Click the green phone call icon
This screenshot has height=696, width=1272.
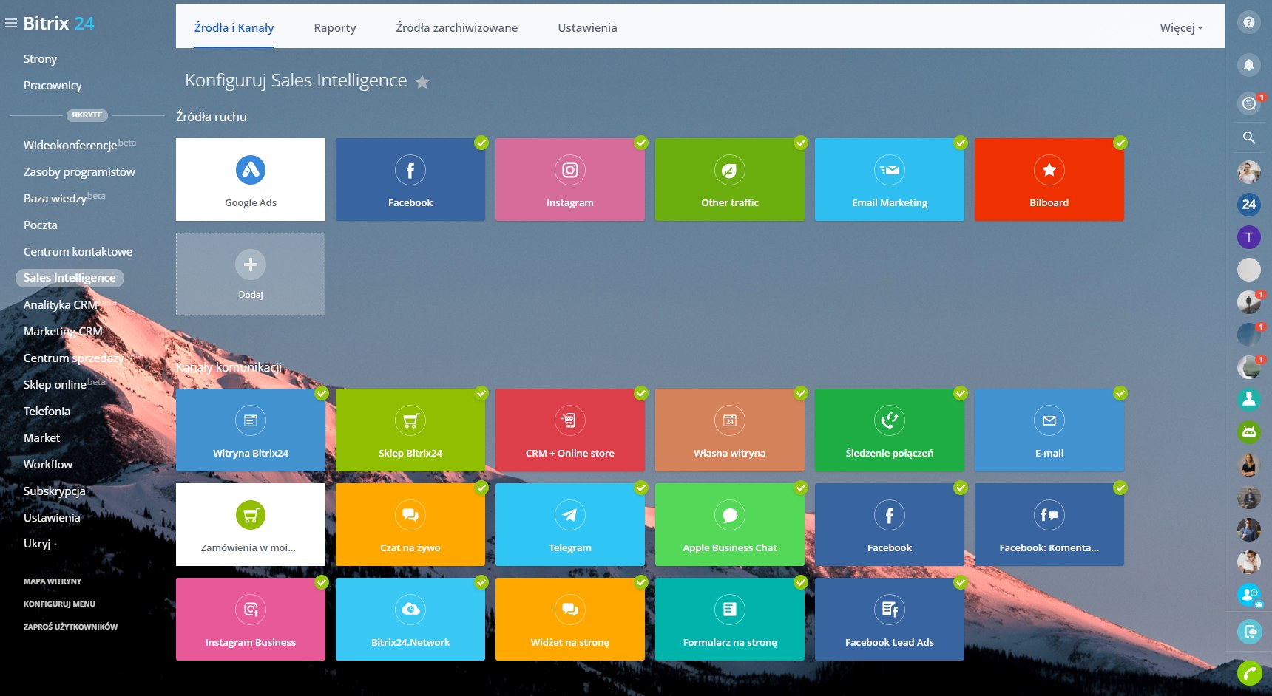point(1248,673)
